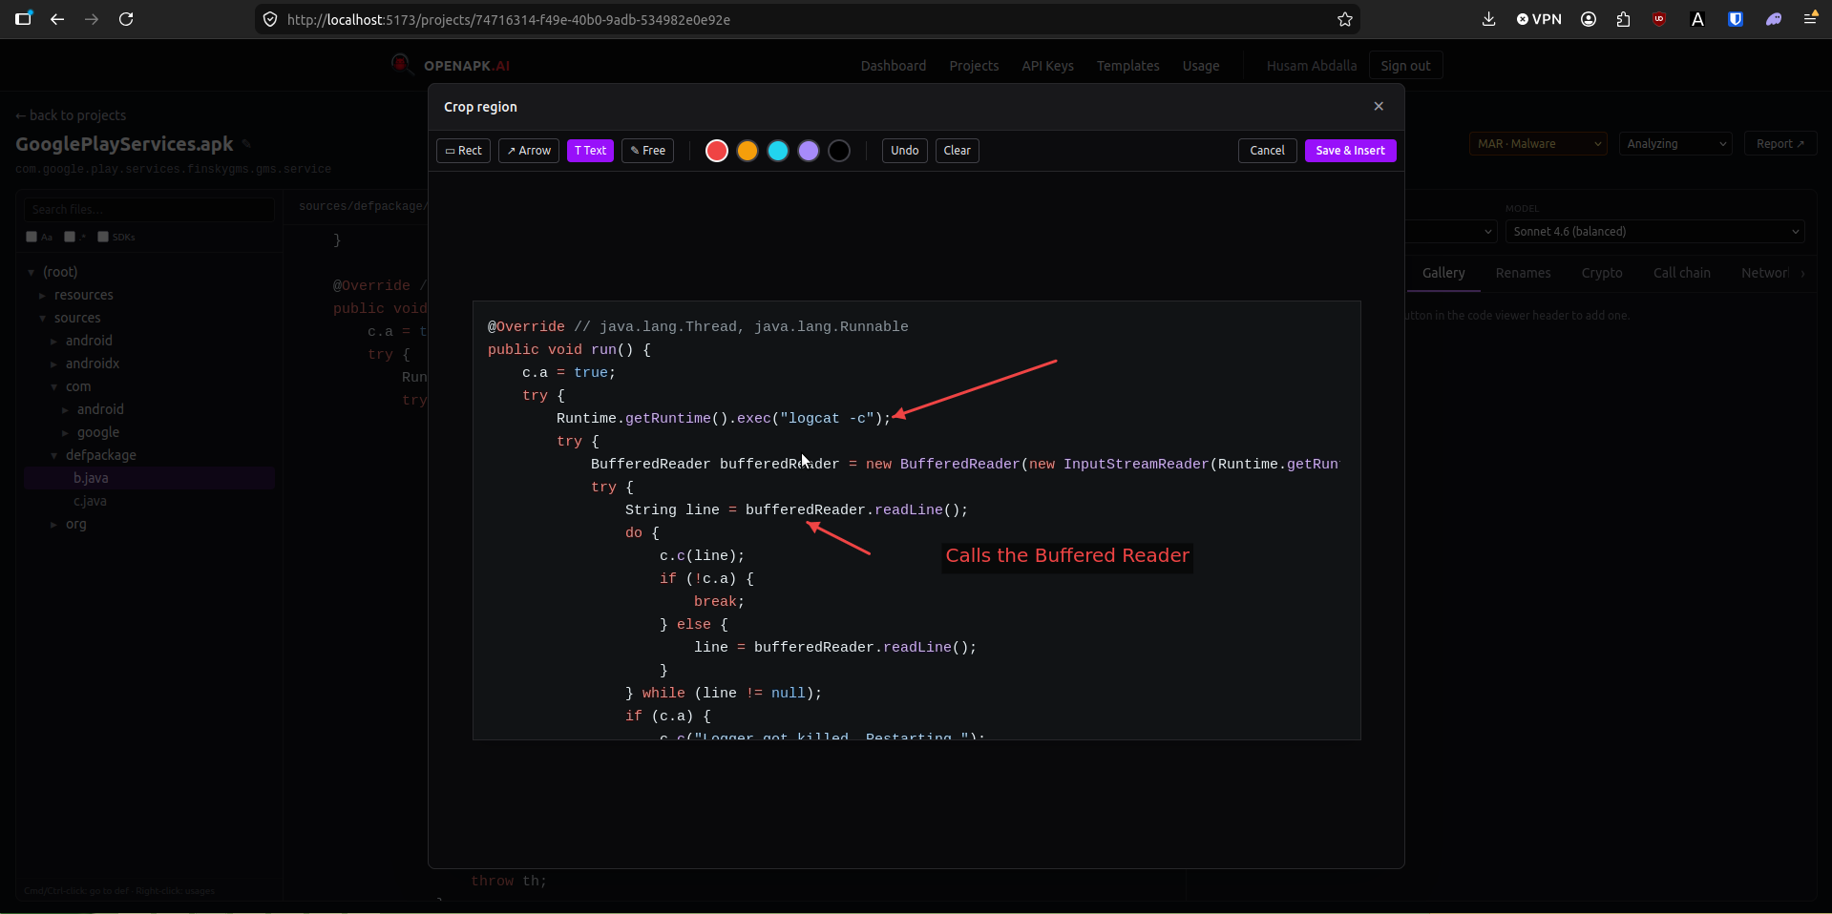
Task: Open browser downloads icon
Action: click(1488, 19)
